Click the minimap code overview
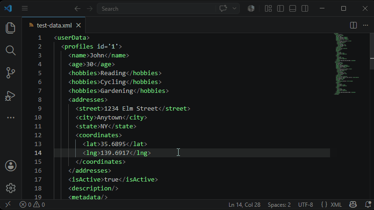This screenshot has width=374, height=210. click(346, 64)
